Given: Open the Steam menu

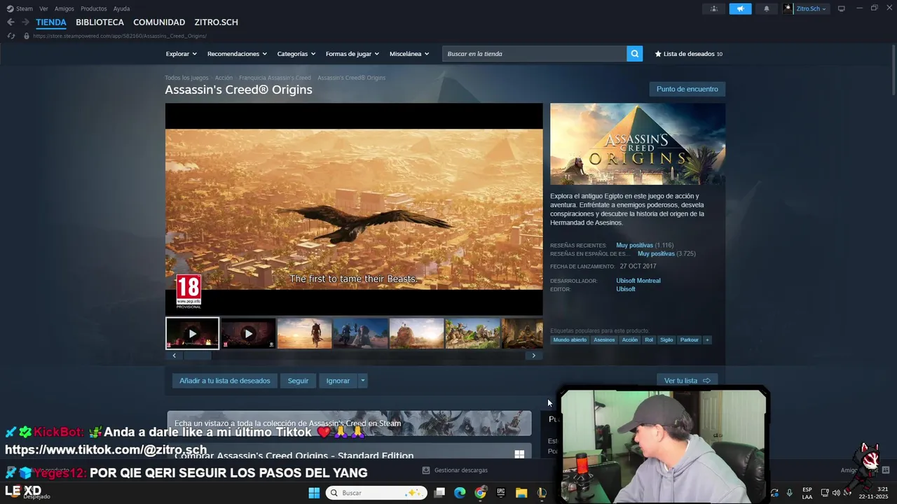Looking at the screenshot, I should tap(25, 8).
